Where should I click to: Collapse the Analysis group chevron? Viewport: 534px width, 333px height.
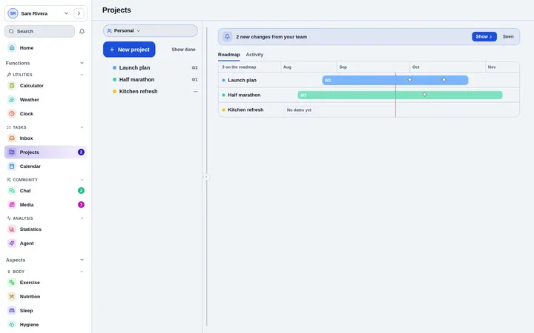tap(82, 218)
